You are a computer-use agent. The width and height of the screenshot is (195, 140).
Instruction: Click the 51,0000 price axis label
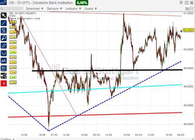tap(188, 13)
